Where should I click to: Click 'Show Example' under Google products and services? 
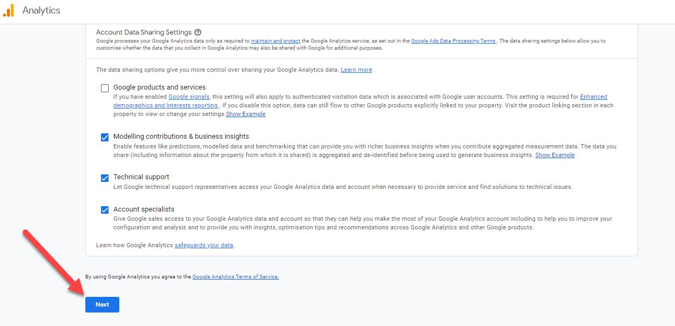[x=246, y=114]
